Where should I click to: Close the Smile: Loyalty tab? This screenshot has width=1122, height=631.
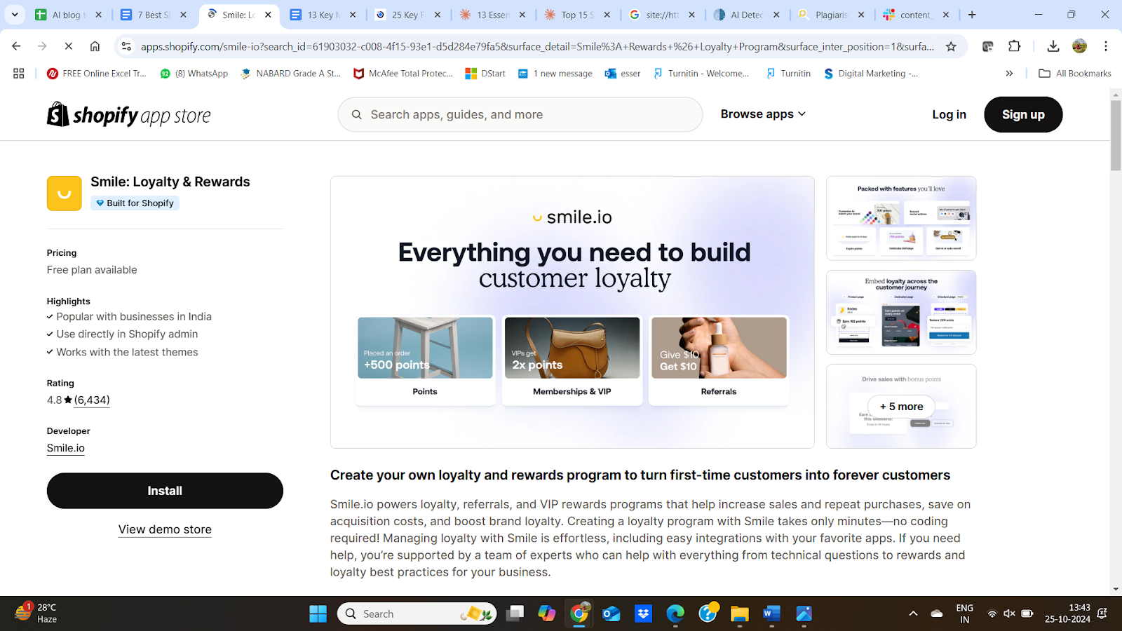click(268, 15)
